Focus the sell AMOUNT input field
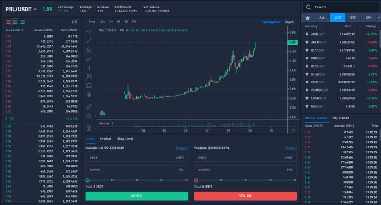The width and height of the screenshot is (381, 205). 245,170
